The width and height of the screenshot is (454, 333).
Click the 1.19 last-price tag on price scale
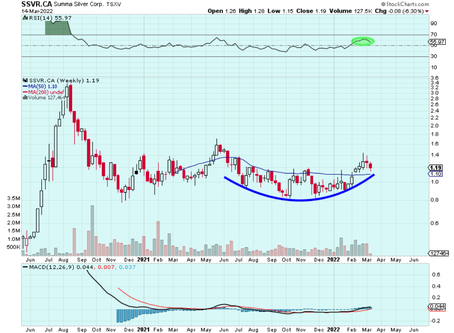435,168
